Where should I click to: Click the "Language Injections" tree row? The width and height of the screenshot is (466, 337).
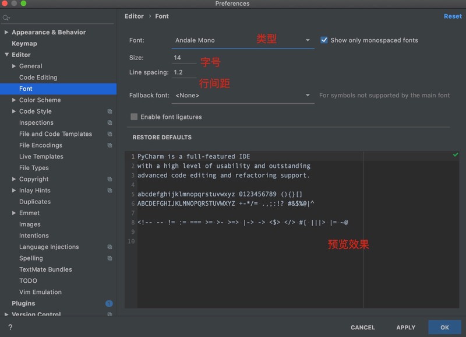(x=58, y=247)
